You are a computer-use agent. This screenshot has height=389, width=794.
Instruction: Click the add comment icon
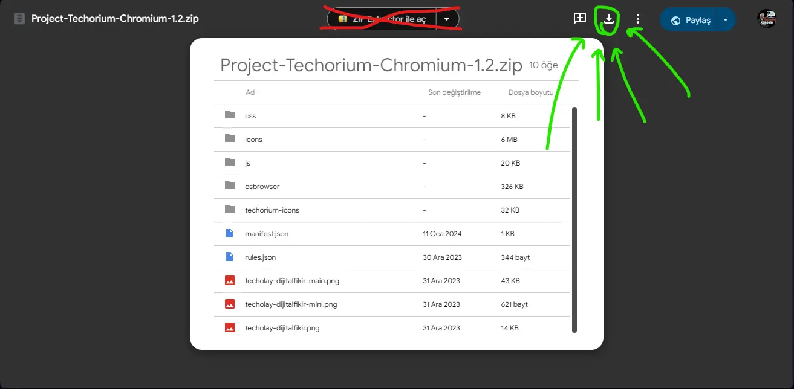tap(580, 19)
